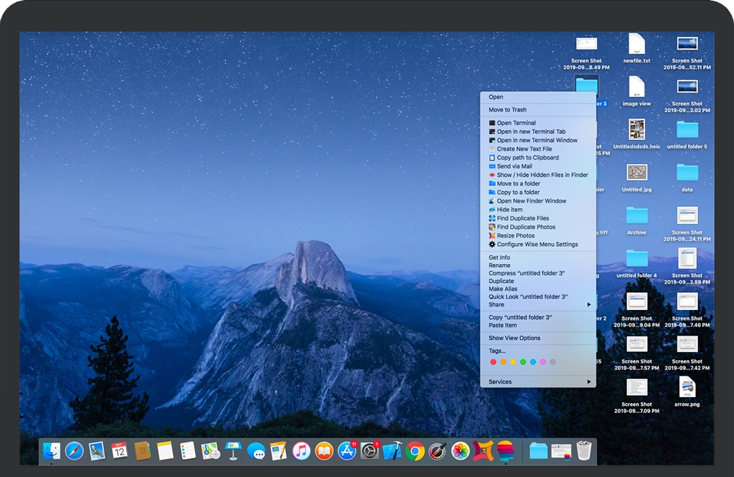Select the arrow.png file on the desktop
734x477 pixels.
click(687, 390)
